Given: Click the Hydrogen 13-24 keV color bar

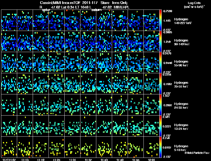Looking at the screenshot, I should [160, 126].
